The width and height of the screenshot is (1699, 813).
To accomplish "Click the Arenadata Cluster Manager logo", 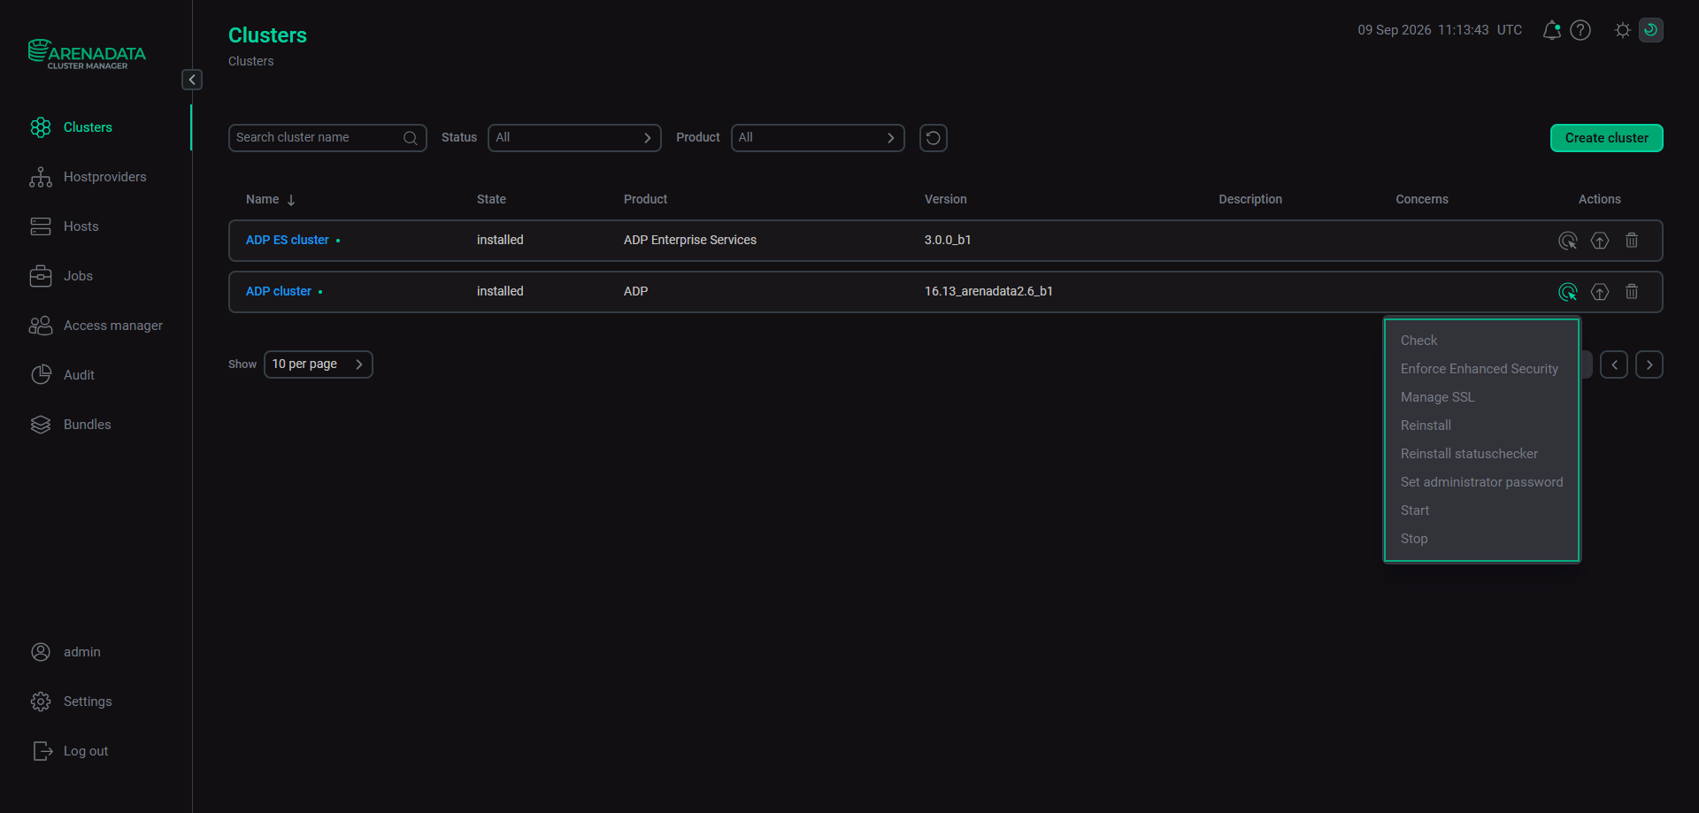I will tap(87, 54).
